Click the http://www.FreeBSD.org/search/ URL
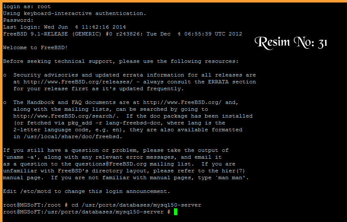347x222 pixels. tap(64, 116)
